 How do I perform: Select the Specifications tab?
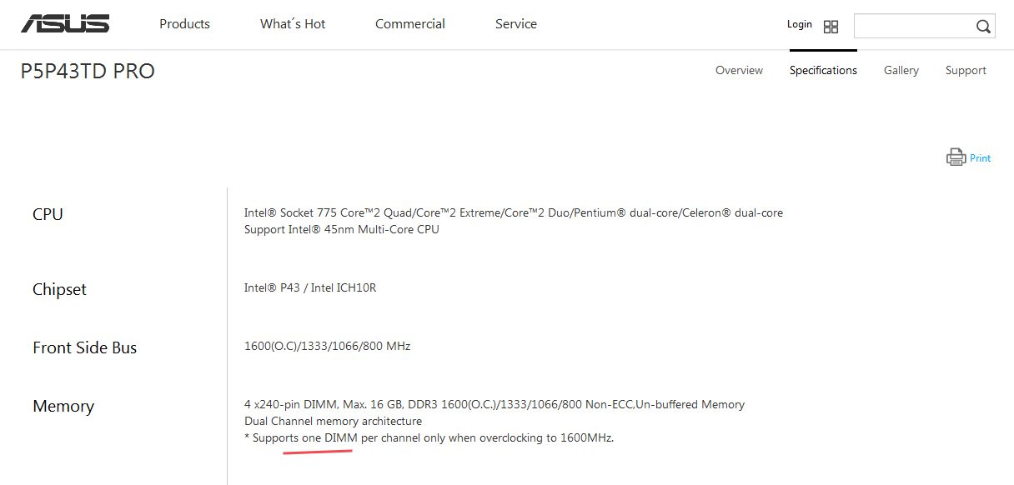[x=823, y=71]
